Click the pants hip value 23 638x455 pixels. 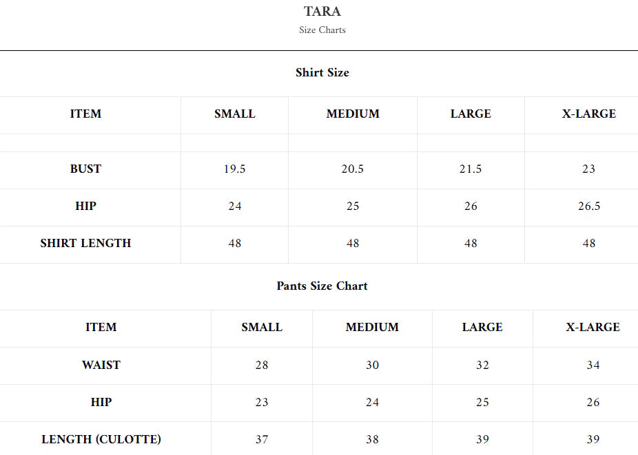(x=262, y=402)
